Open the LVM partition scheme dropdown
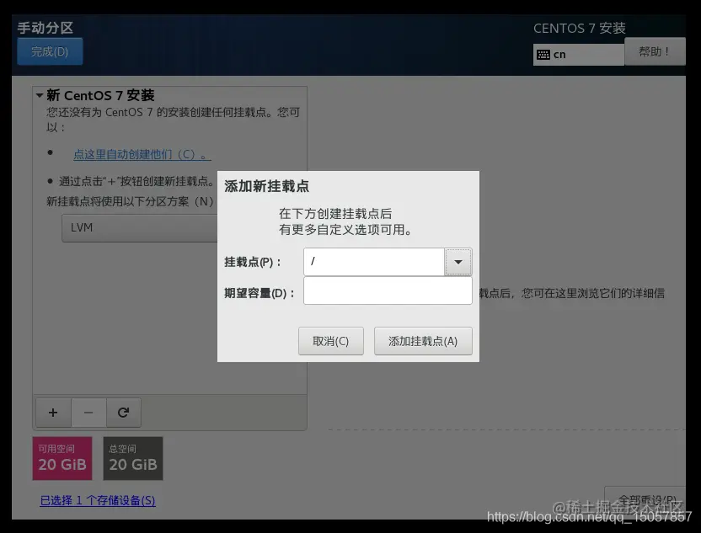 coord(140,228)
